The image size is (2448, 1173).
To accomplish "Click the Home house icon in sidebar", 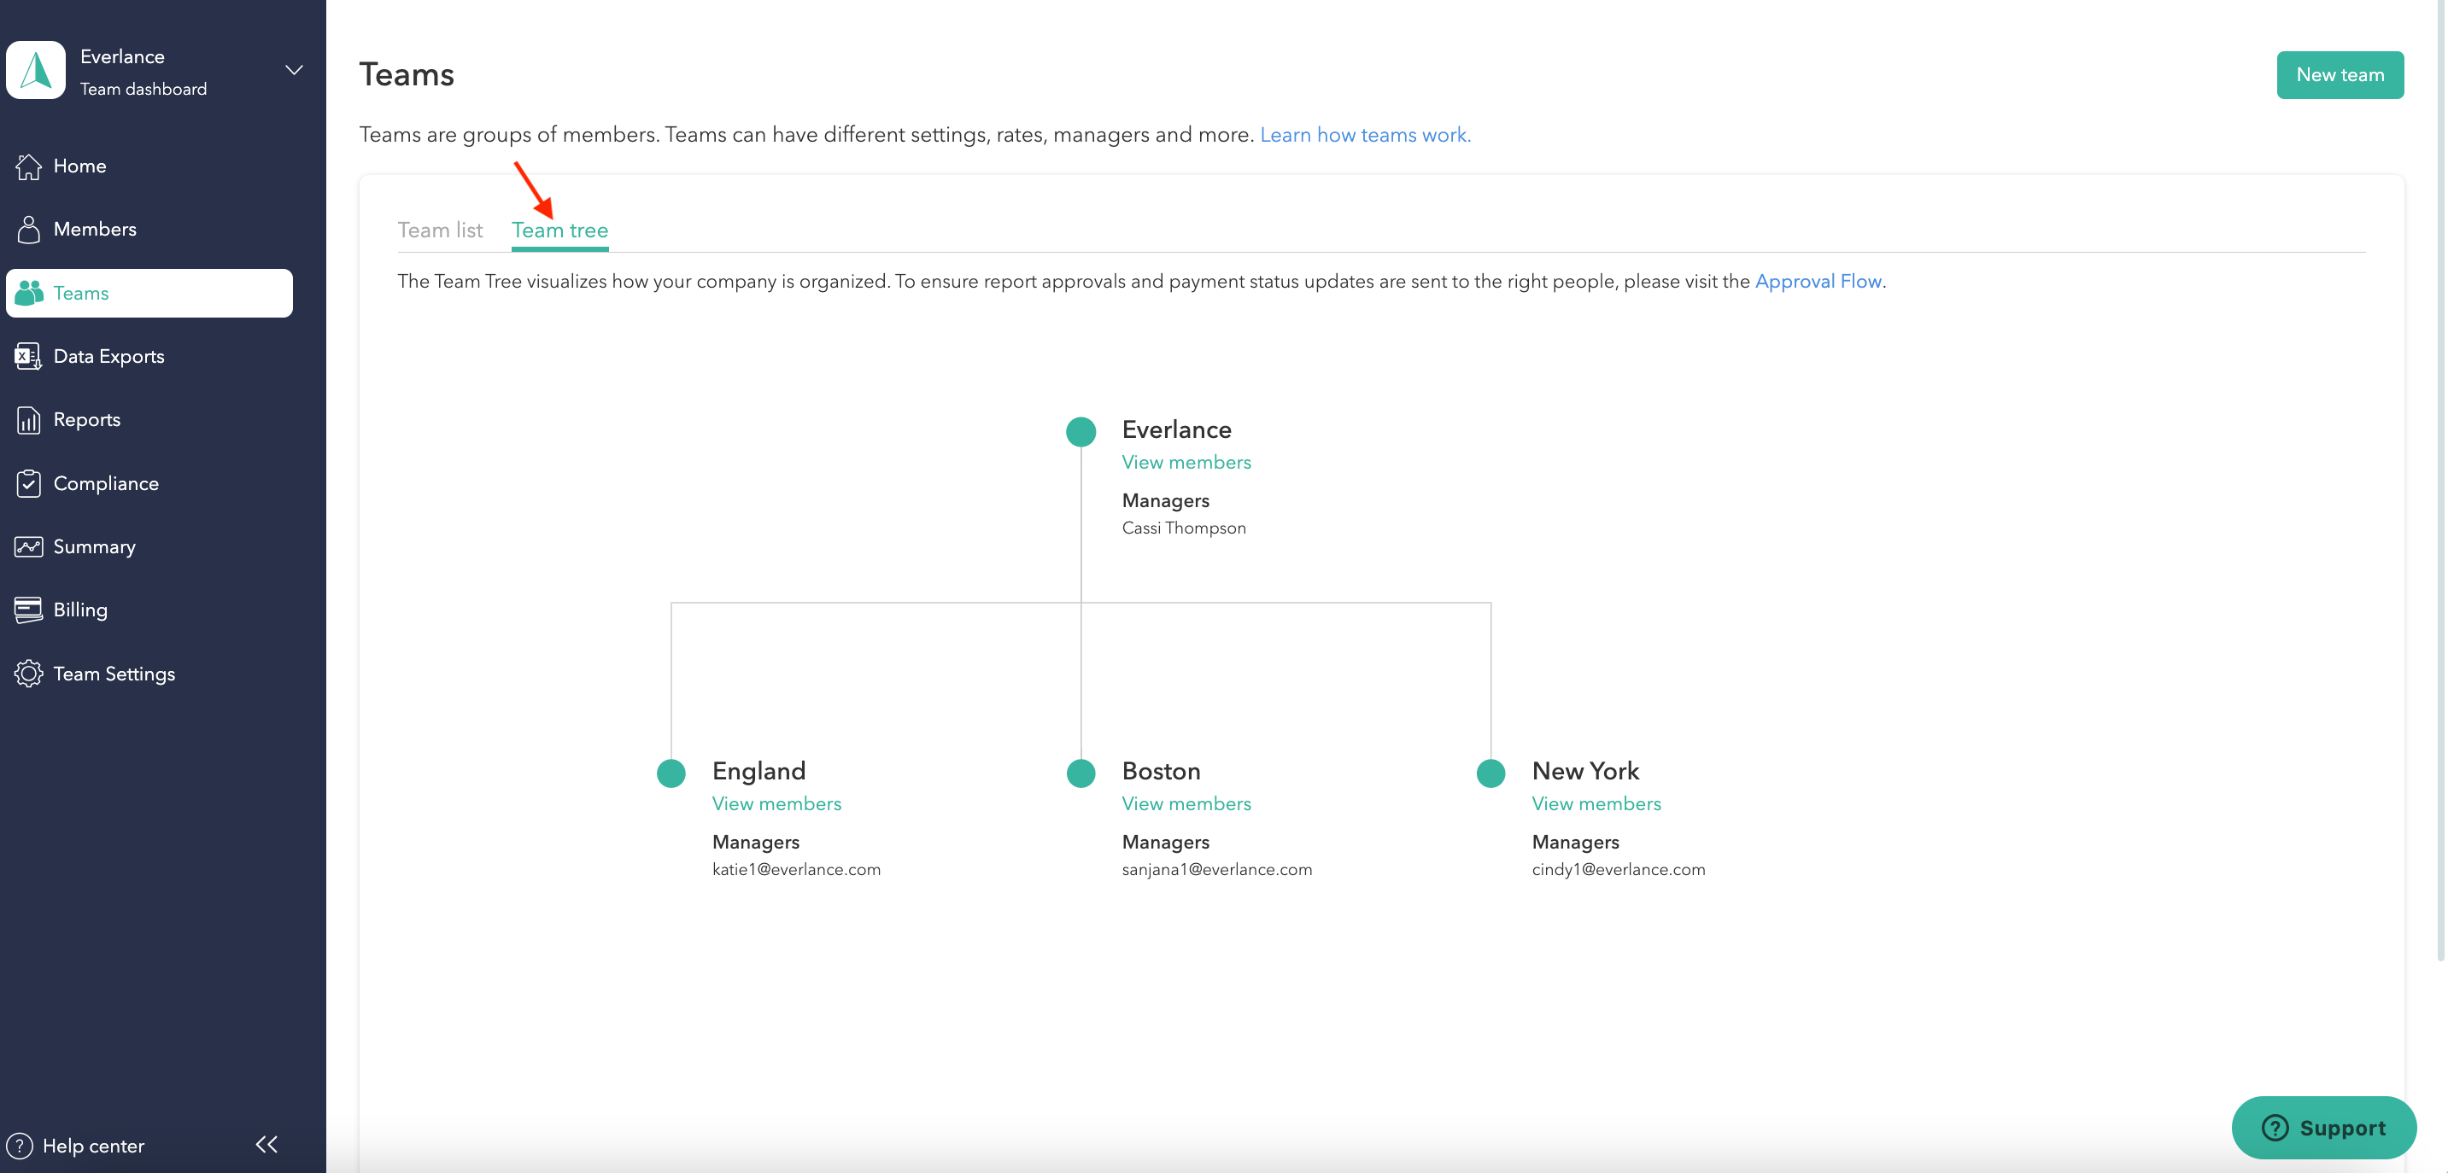I will (28, 166).
